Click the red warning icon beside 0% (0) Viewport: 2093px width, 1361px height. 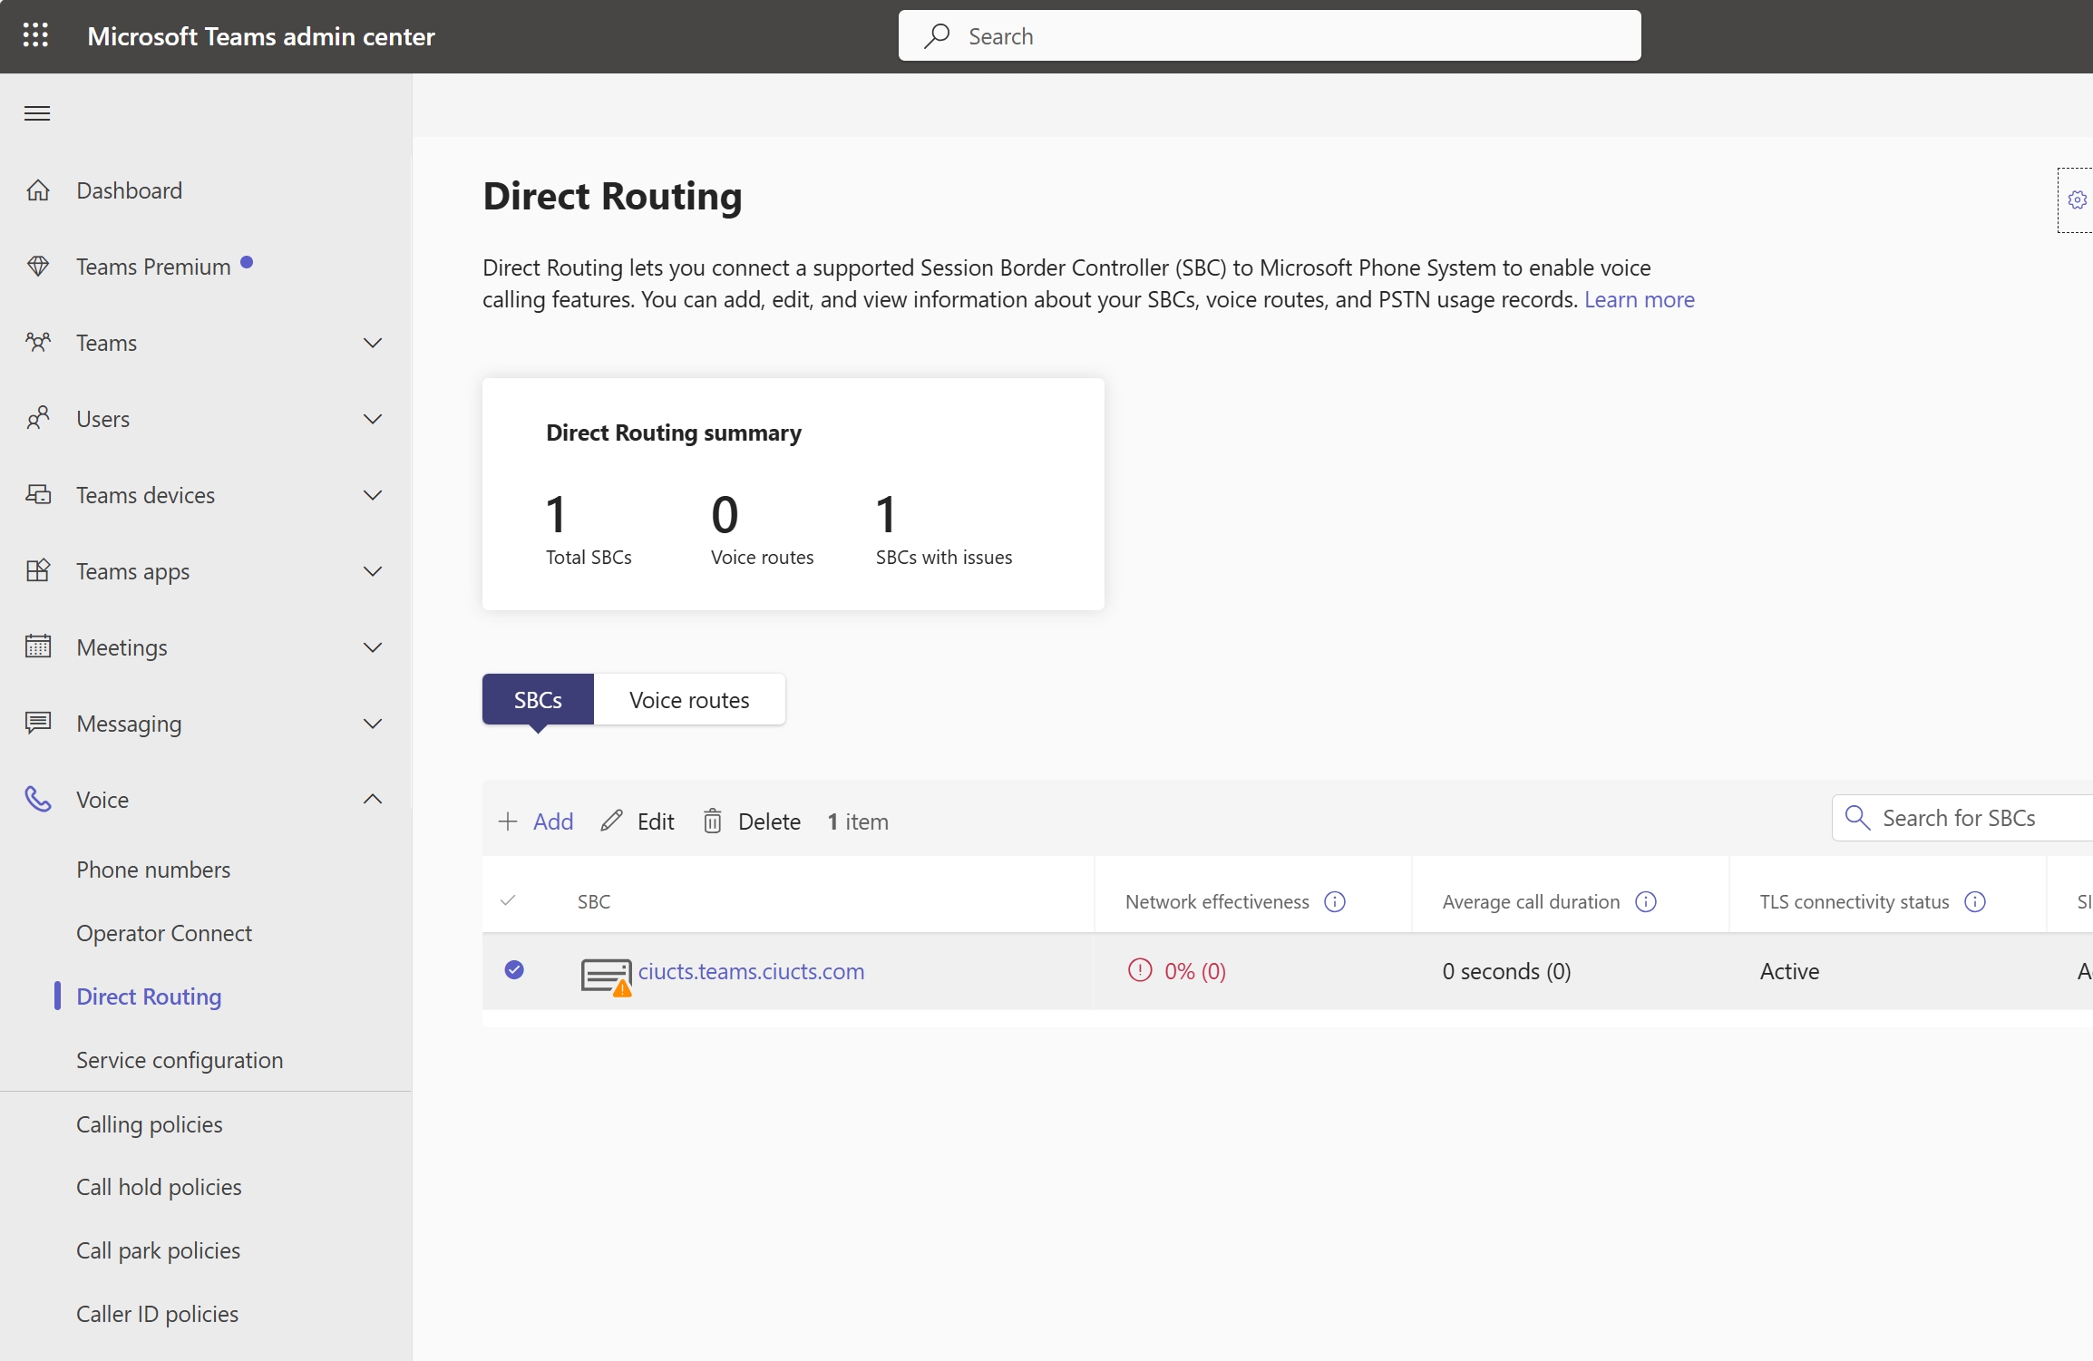click(x=1140, y=970)
